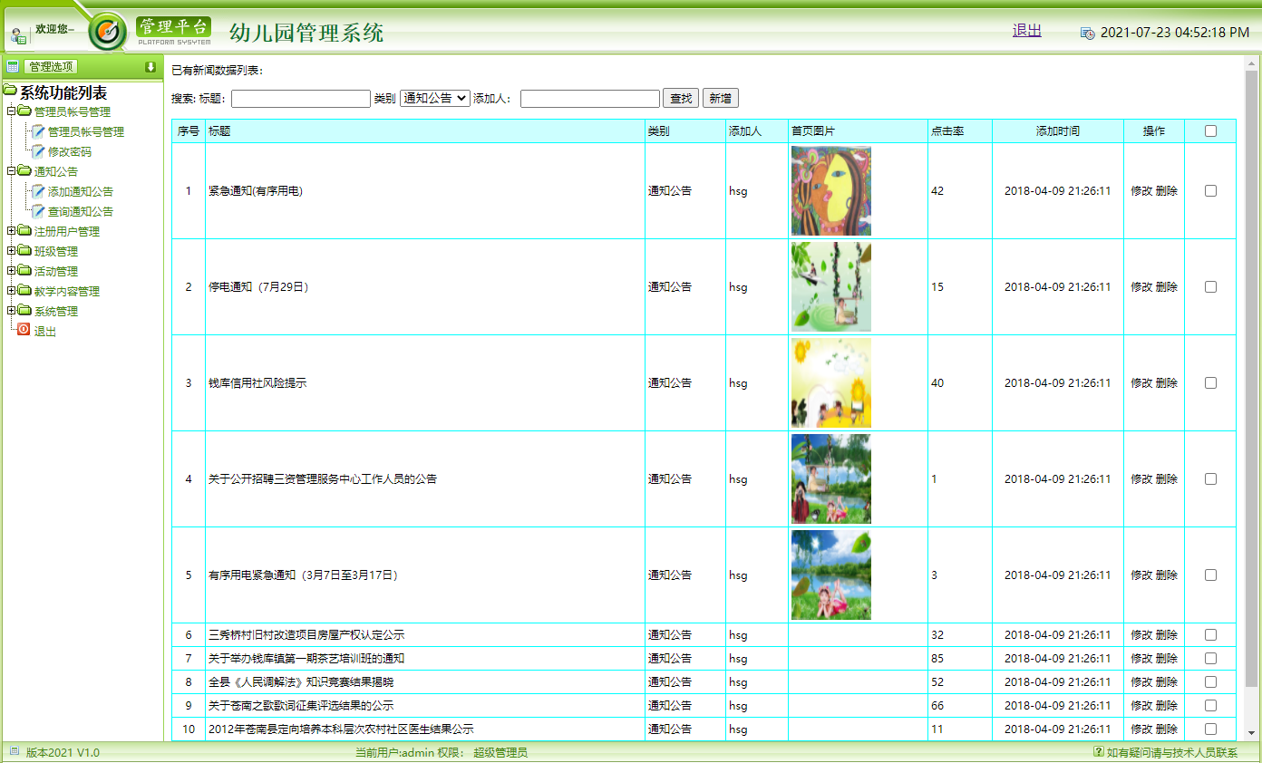
Task: Click the calendar grid icon above the sidebar
Action: 11,65
